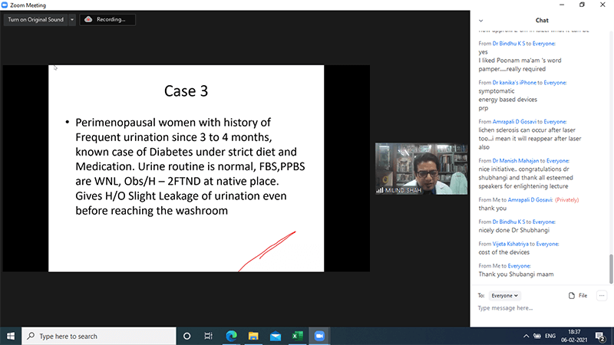This screenshot has width=614, height=345.
Task: Open Windows Task View
Action: click(x=208, y=336)
